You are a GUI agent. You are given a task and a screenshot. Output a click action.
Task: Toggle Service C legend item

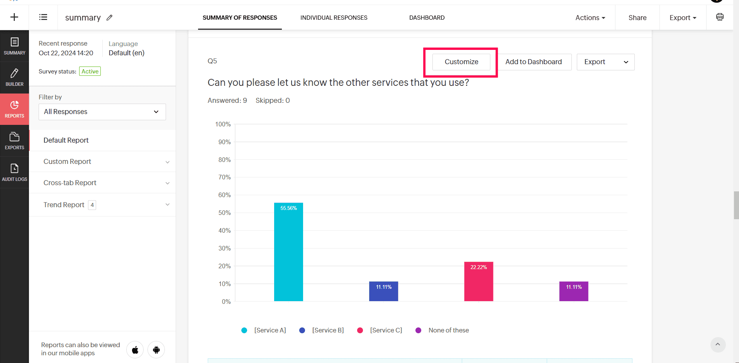380,330
